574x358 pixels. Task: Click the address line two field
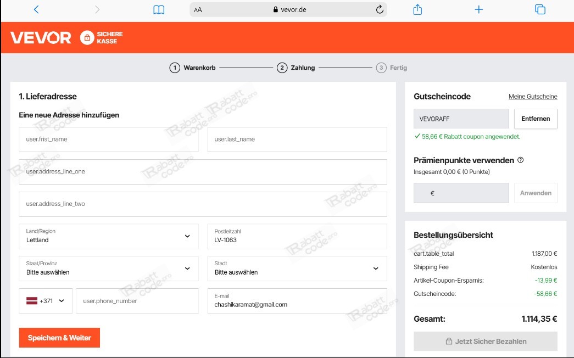pyautogui.click(x=203, y=204)
